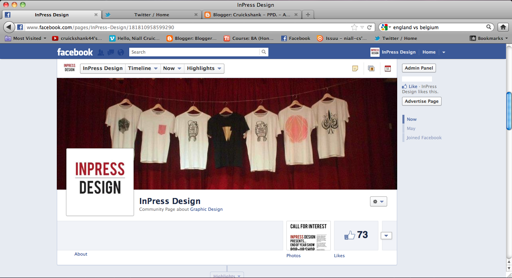Open the Twitter / Home bookmark

(396, 38)
